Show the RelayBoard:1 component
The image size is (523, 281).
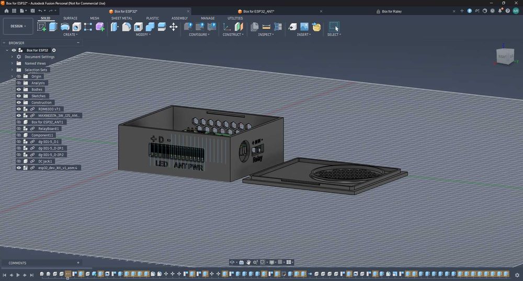pos(19,128)
